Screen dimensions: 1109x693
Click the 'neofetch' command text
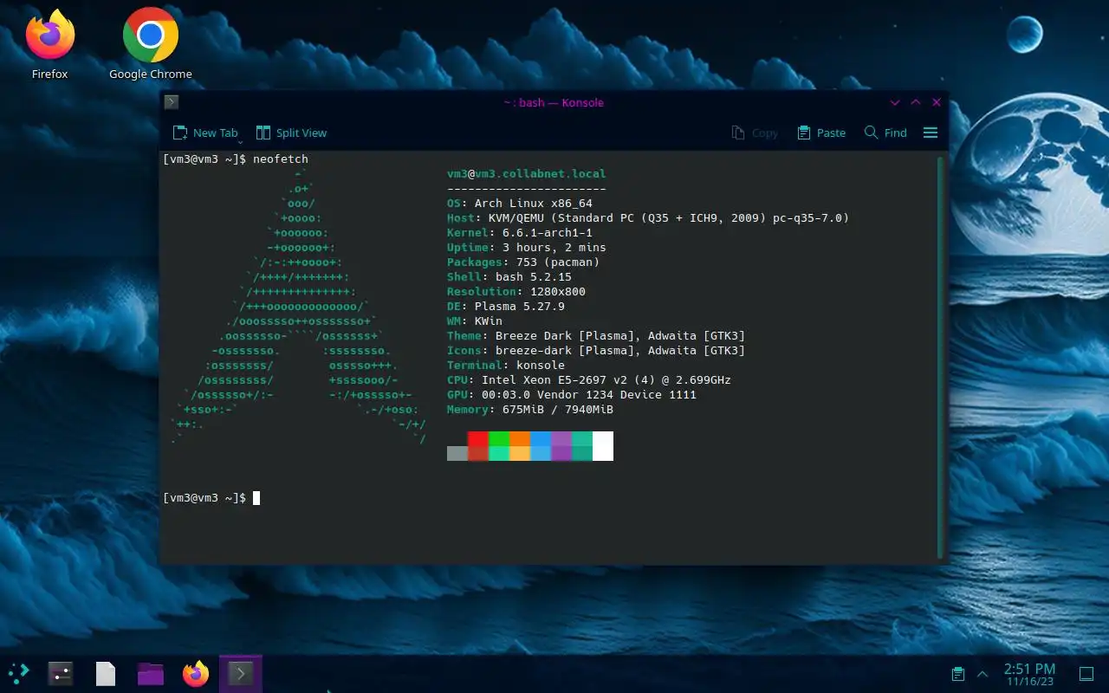(x=281, y=159)
